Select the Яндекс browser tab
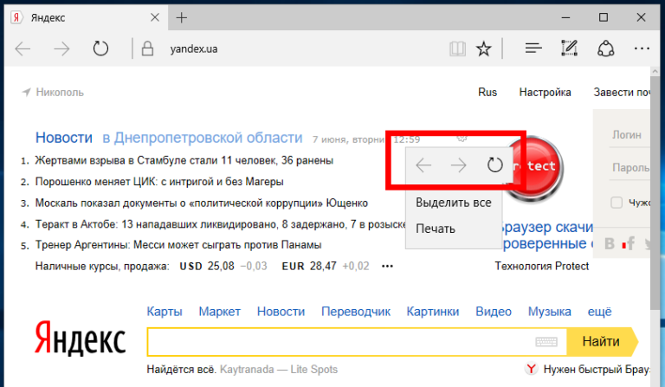The image size is (665, 387). pos(87,18)
